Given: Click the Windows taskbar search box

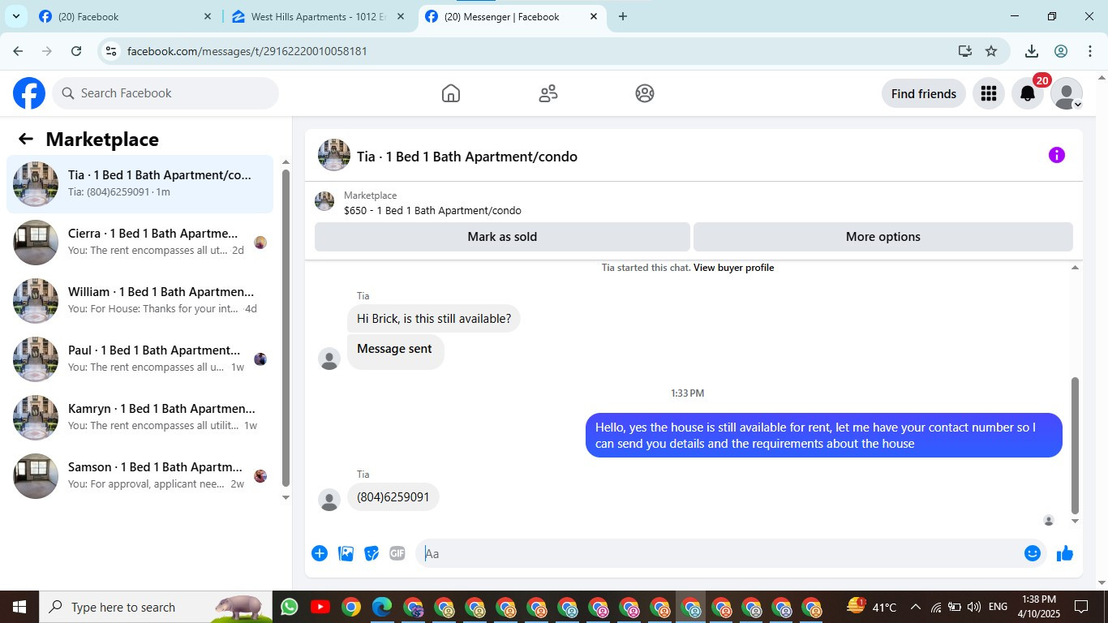Looking at the screenshot, I should [154, 607].
